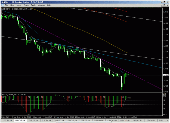170x123 pixels.
Task: Open the Help menu
Action: [49, 5]
